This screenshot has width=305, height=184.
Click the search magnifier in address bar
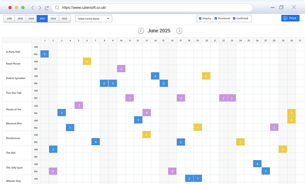[57, 8]
